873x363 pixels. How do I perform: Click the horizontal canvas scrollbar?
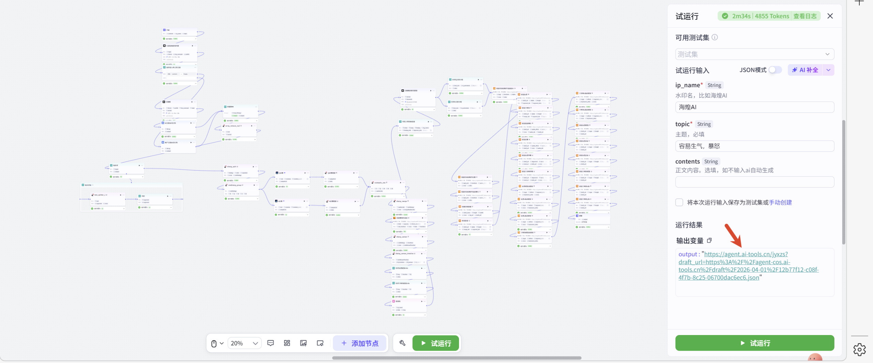[456, 358]
